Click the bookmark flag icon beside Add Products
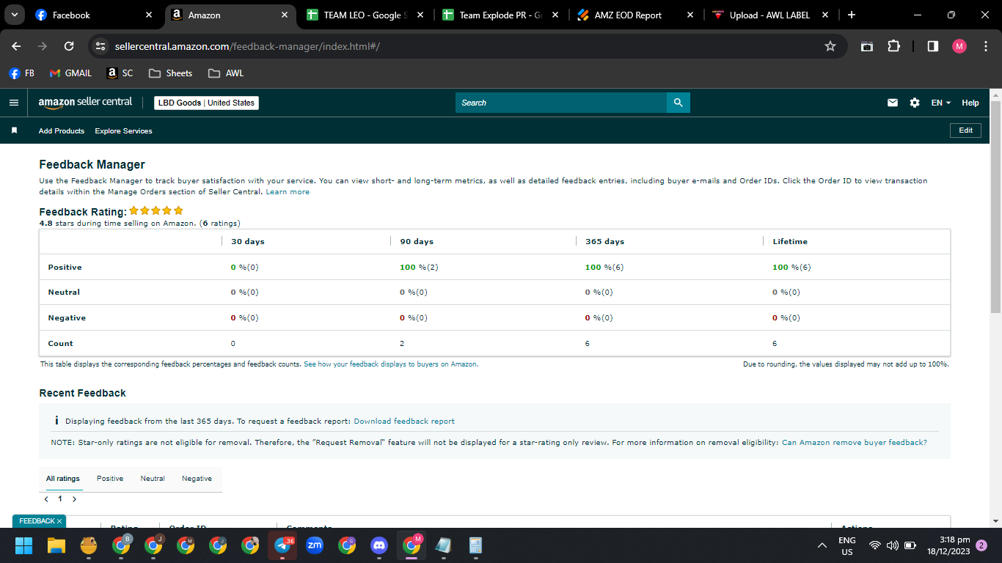This screenshot has width=1002, height=563. click(14, 130)
